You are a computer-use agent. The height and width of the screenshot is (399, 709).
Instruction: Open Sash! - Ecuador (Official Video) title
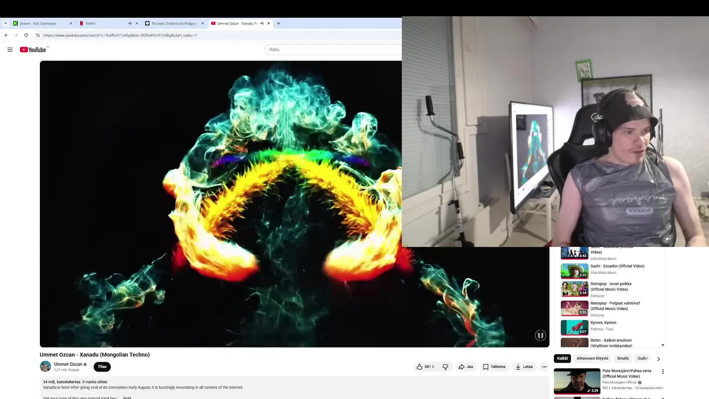[x=617, y=266]
